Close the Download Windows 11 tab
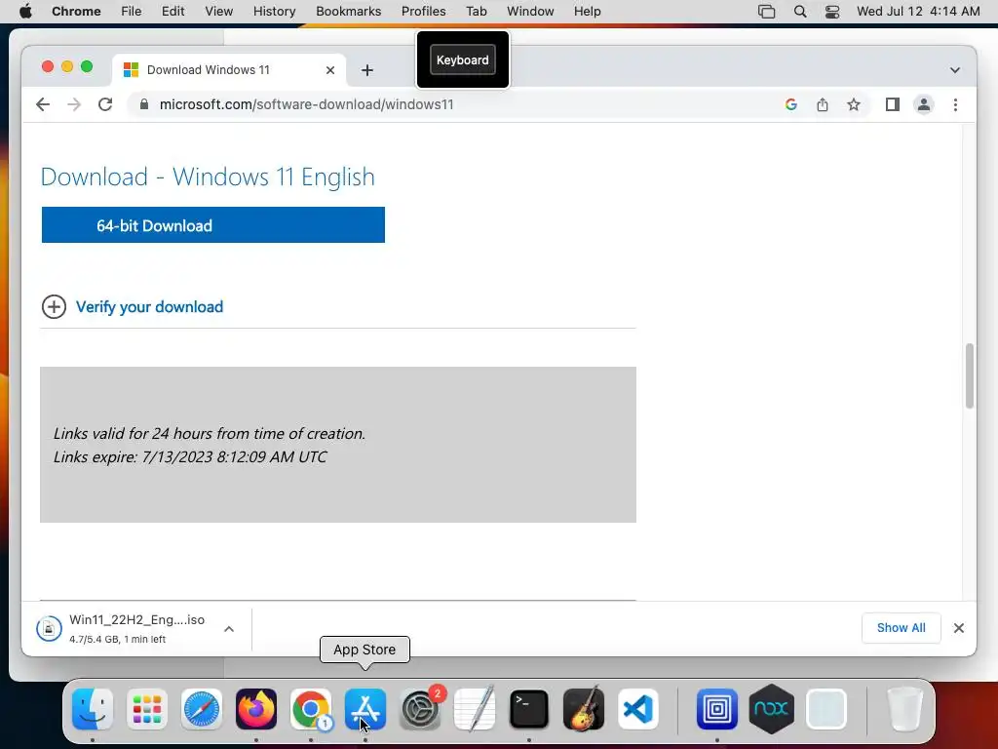This screenshot has height=749, width=998. (330, 70)
